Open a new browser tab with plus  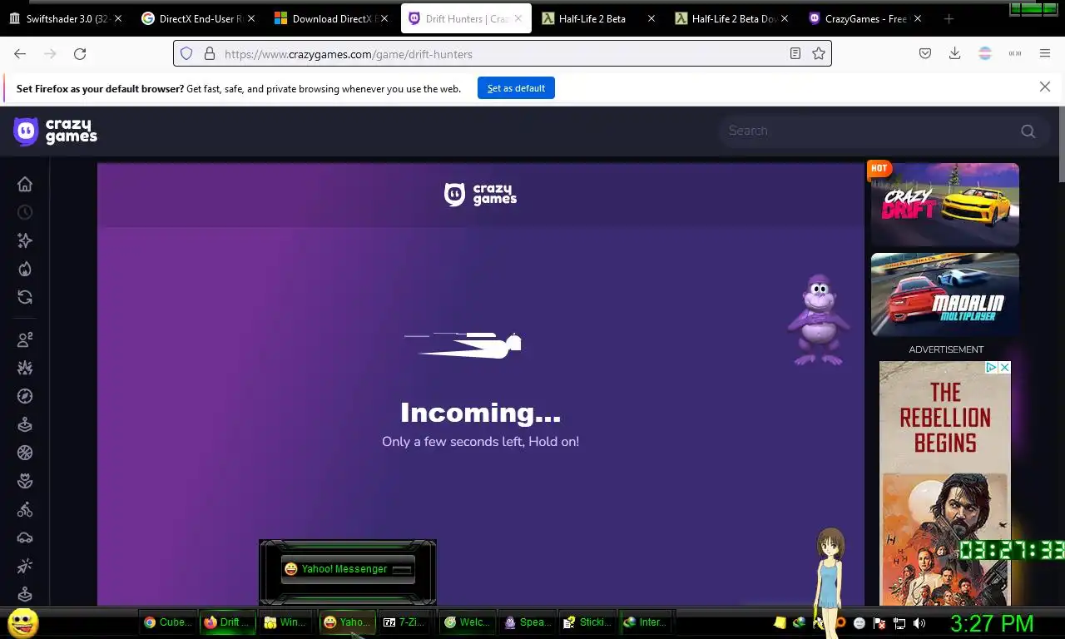point(949,18)
